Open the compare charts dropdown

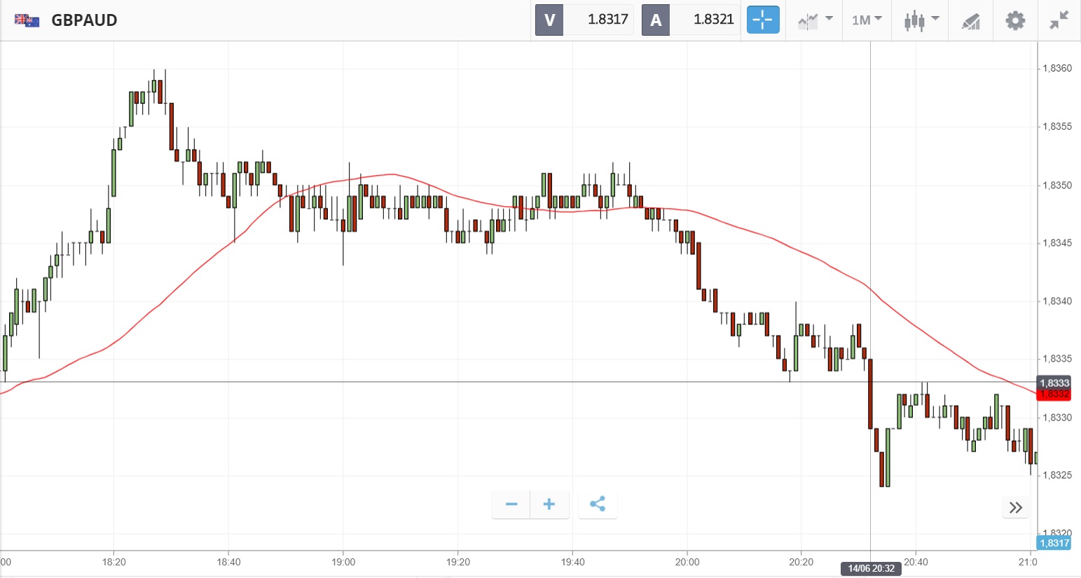(x=815, y=20)
